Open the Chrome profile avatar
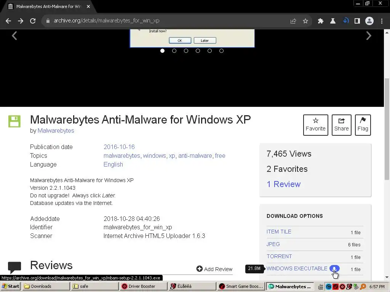The height and width of the screenshot is (292, 390). click(x=369, y=21)
